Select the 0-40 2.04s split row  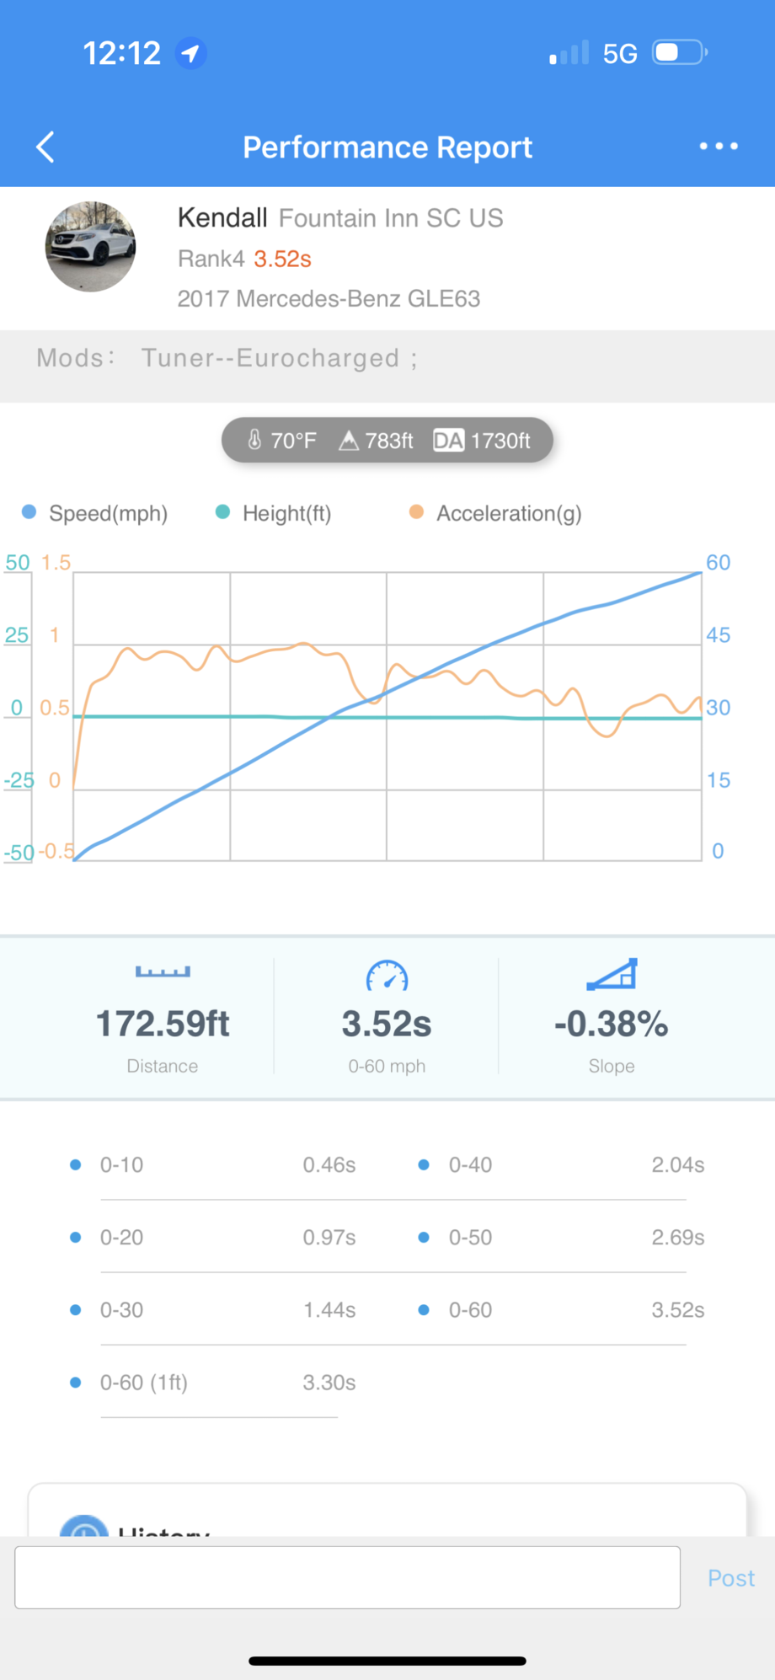562,1164
